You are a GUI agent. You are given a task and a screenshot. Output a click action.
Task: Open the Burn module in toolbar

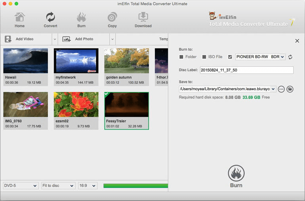[x=81, y=20]
